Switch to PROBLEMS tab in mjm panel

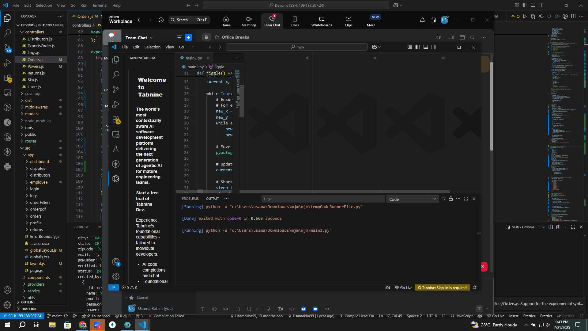(x=190, y=199)
